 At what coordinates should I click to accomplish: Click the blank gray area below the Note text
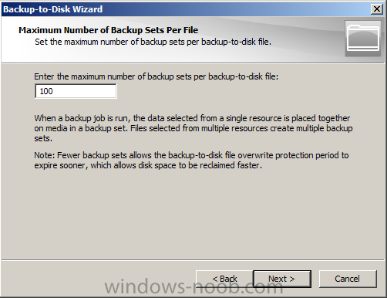point(193,214)
